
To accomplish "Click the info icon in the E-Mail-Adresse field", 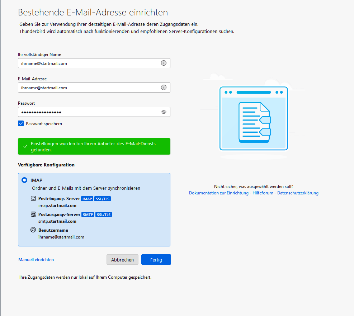I will (164, 88).
